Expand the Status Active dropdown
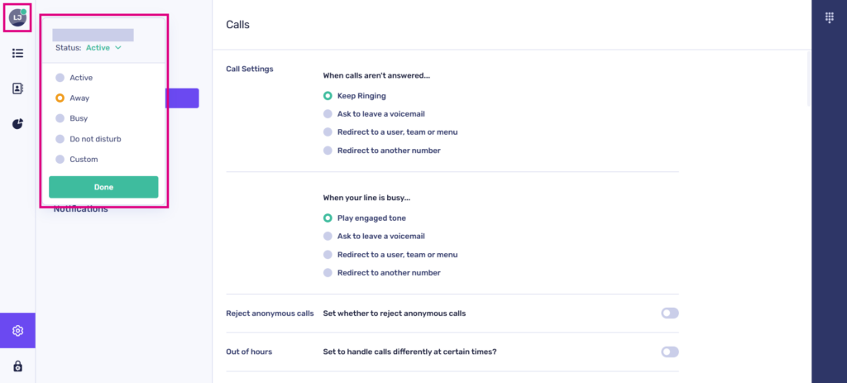The width and height of the screenshot is (847, 383). click(x=103, y=48)
